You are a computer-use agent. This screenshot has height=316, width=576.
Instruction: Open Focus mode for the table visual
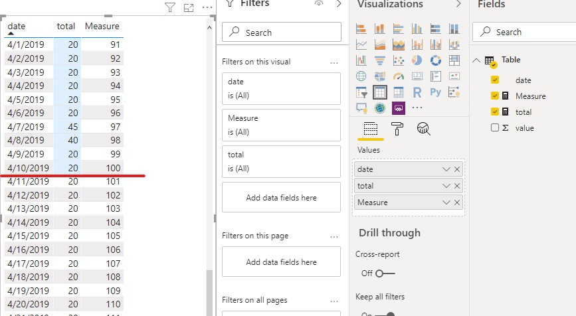tap(189, 7)
